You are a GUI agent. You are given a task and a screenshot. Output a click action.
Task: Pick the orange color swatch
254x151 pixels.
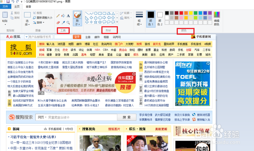pyautogui.click(x=186, y=13)
